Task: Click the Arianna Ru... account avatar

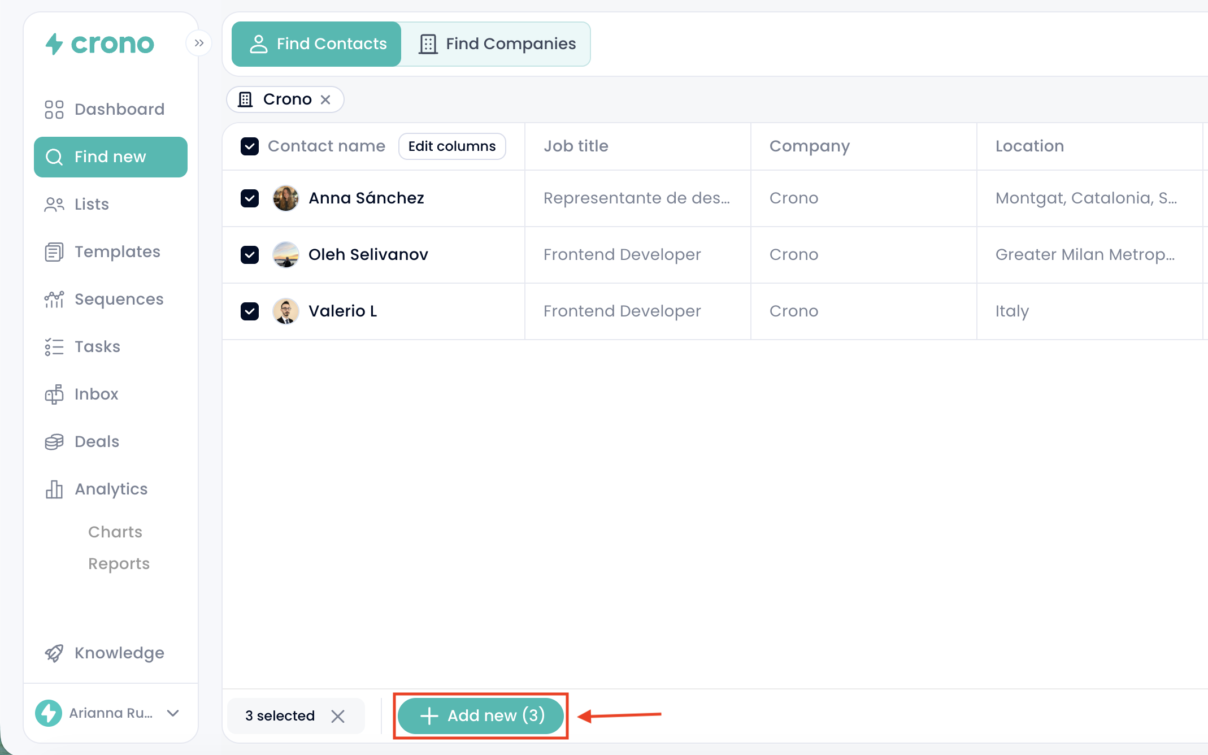Action: click(49, 713)
